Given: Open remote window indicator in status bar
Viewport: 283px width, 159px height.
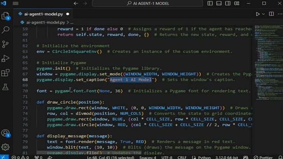Looking at the screenshot, I should click(x=4, y=157).
